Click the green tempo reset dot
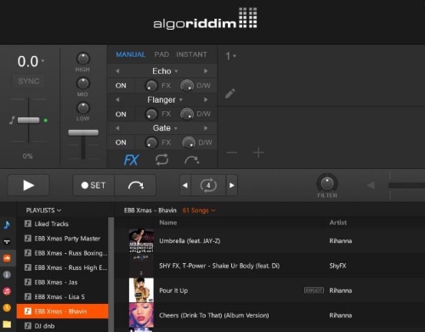This screenshot has width=425, height=332. pos(46,121)
